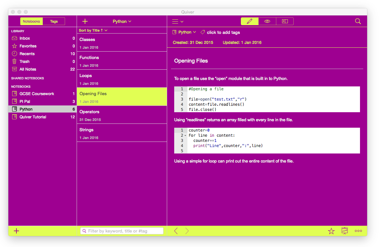Click the tag icon beside add tags

(203, 32)
